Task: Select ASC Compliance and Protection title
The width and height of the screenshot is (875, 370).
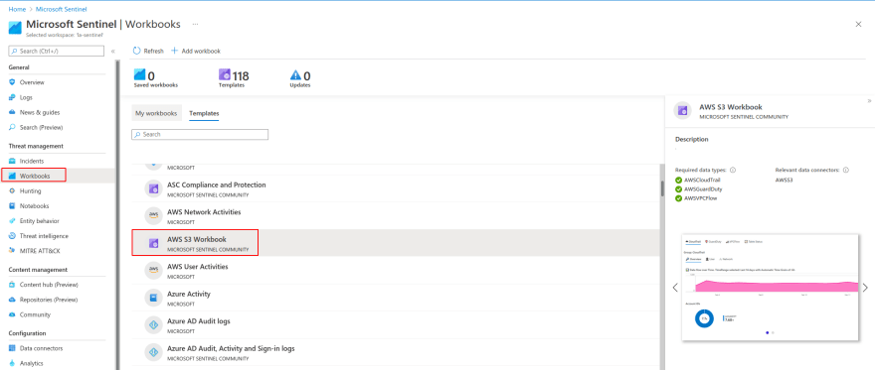Action: point(217,185)
